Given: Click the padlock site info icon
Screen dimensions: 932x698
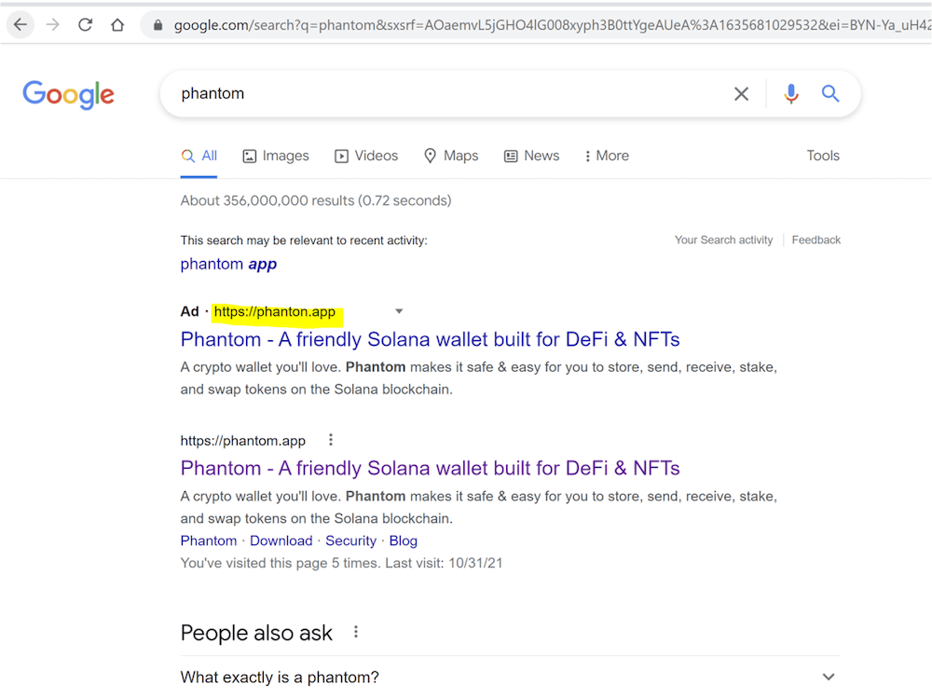Looking at the screenshot, I should click(158, 25).
